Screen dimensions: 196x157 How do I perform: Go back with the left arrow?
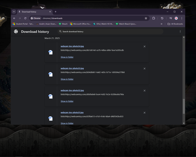[15, 18]
